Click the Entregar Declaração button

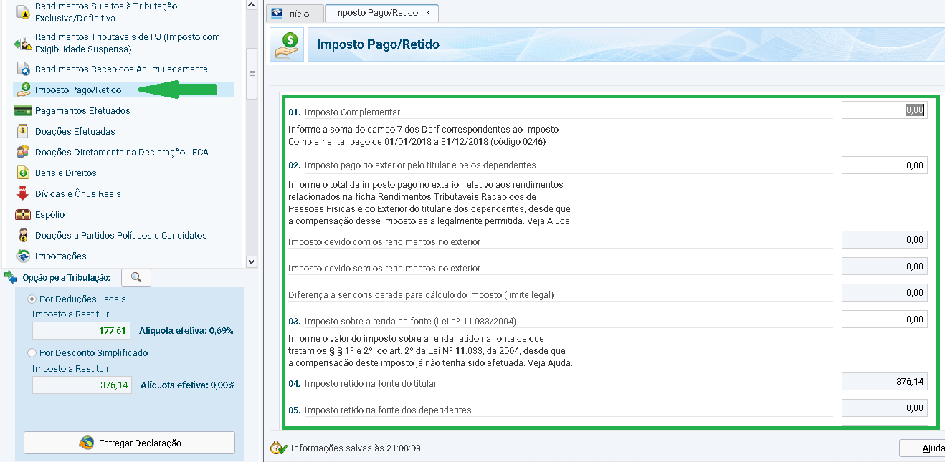[x=129, y=443]
